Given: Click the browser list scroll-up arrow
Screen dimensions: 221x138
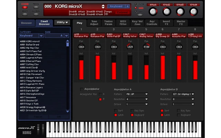Looking at the screenshot, I should (x=68, y=41).
